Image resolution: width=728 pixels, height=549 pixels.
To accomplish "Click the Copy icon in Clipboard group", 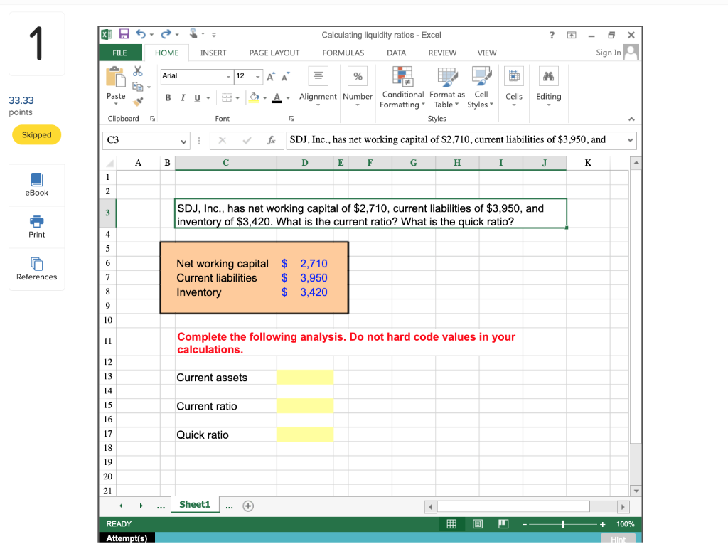I will [137, 86].
